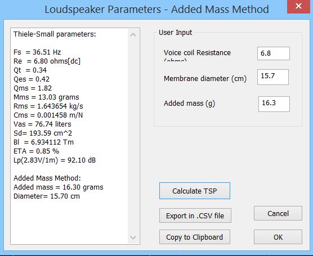Focus the Membrane diameter input field
This screenshot has width=313, height=256.
click(273, 77)
